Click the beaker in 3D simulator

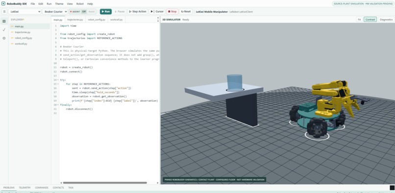pyautogui.click(x=235, y=83)
